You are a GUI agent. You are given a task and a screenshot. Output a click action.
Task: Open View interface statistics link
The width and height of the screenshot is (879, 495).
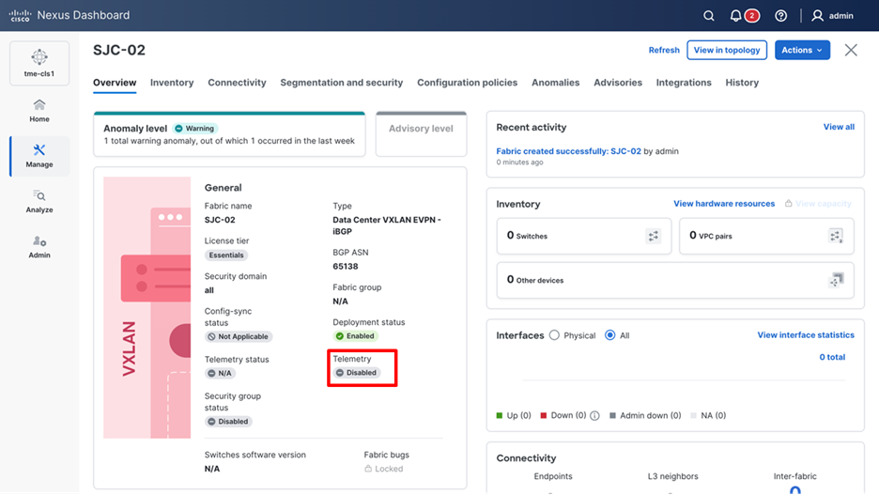[806, 335]
